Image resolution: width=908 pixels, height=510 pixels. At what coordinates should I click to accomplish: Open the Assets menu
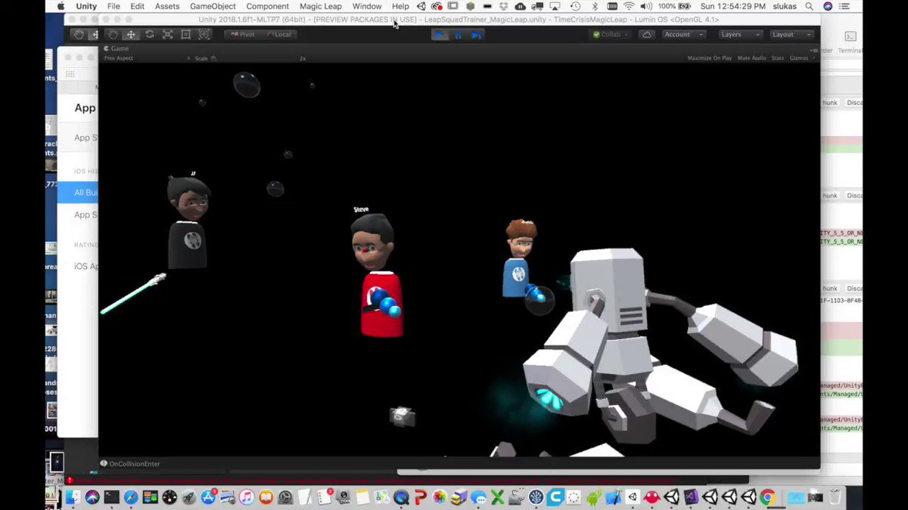pos(167,6)
